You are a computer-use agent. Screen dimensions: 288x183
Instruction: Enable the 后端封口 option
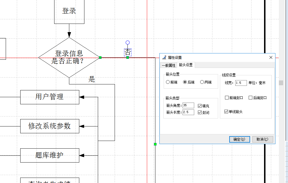tap(250, 98)
